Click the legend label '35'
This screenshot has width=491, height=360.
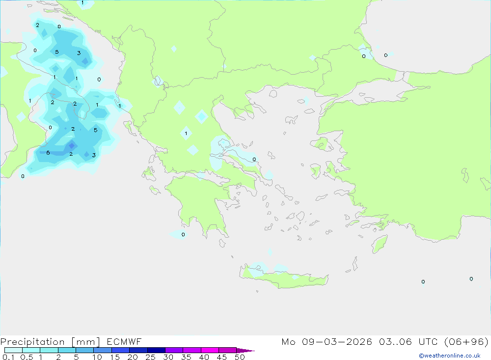click(x=186, y=357)
